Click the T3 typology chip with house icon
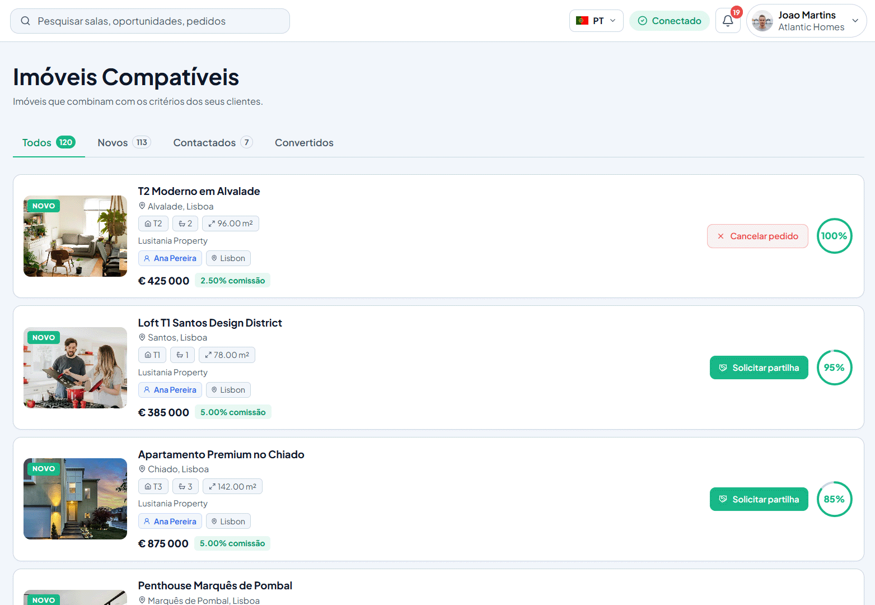 153,487
